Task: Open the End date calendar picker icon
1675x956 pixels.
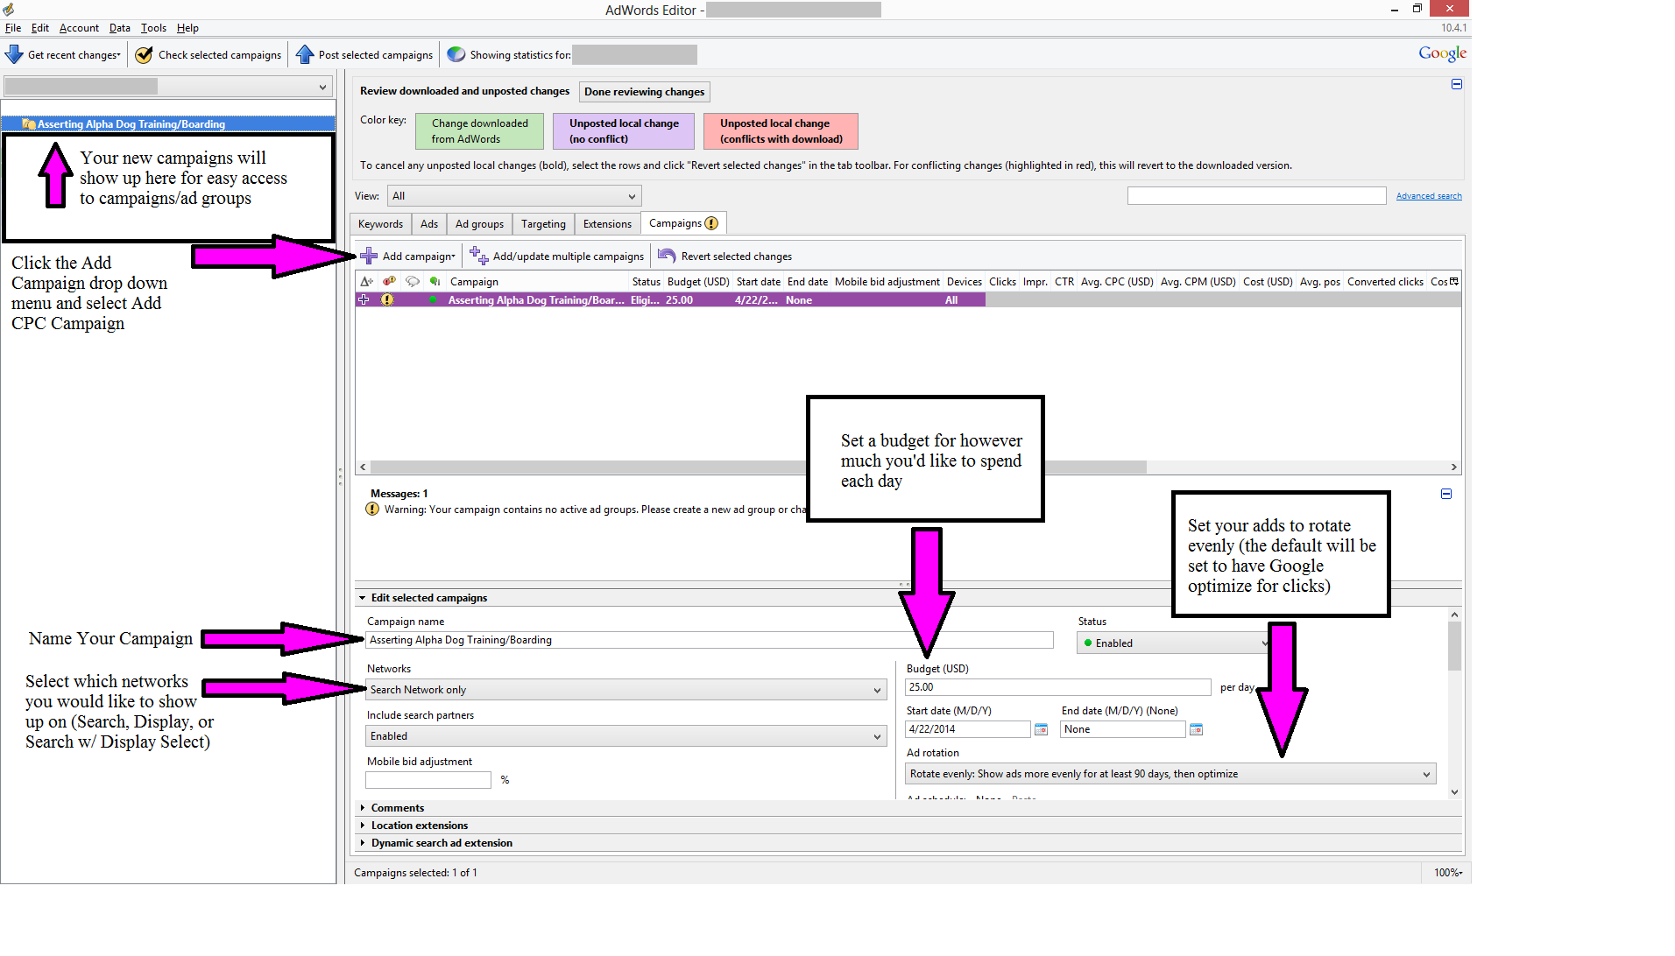Action: click(x=1196, y=729)
